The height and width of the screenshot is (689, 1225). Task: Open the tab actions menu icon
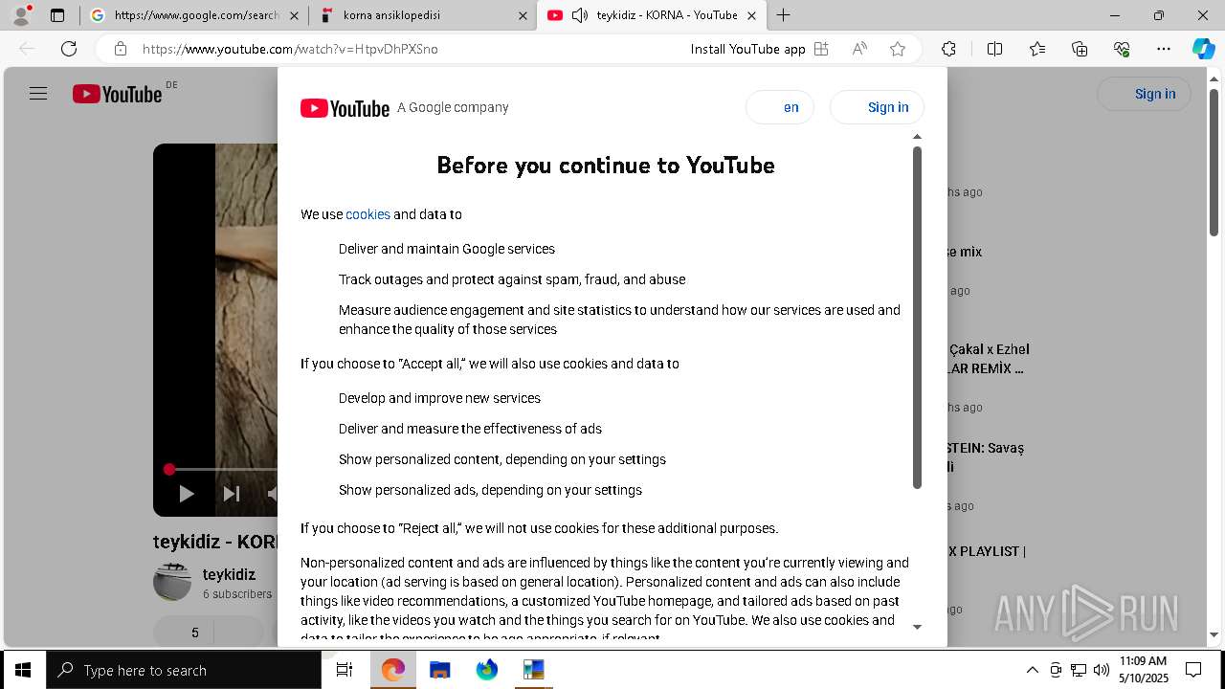click(57, 15)
